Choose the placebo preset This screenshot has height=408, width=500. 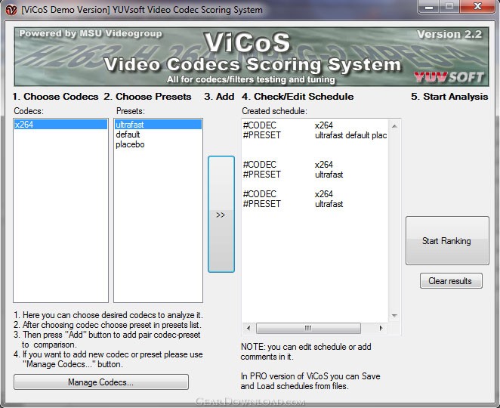[158, 144]
